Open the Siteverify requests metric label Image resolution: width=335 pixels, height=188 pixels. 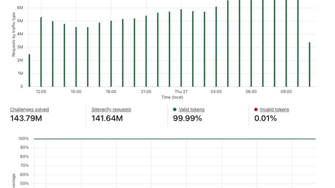click(x=111, y=110)
